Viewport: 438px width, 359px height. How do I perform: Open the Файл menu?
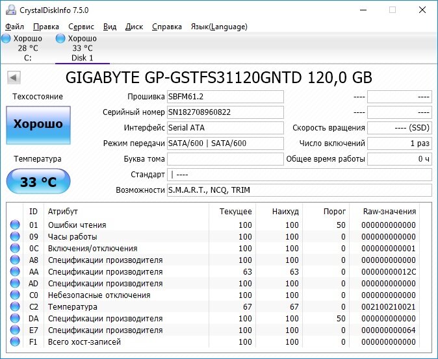point(14,27)
